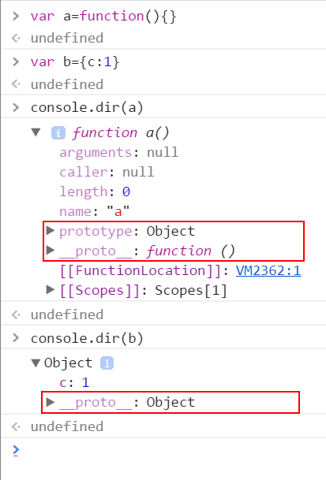326x480 pixels.
Task: Expand the prototype: Object property
Action: click(x=50, y=230)
